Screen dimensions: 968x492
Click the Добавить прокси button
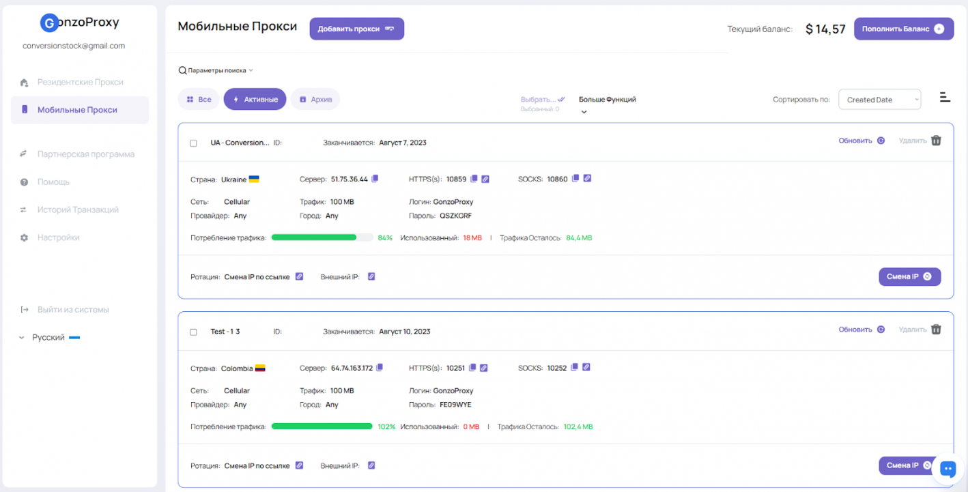pos(357,29)
